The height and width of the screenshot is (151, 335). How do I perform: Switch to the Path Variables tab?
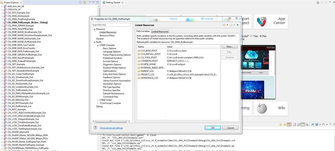coord(143,31)
